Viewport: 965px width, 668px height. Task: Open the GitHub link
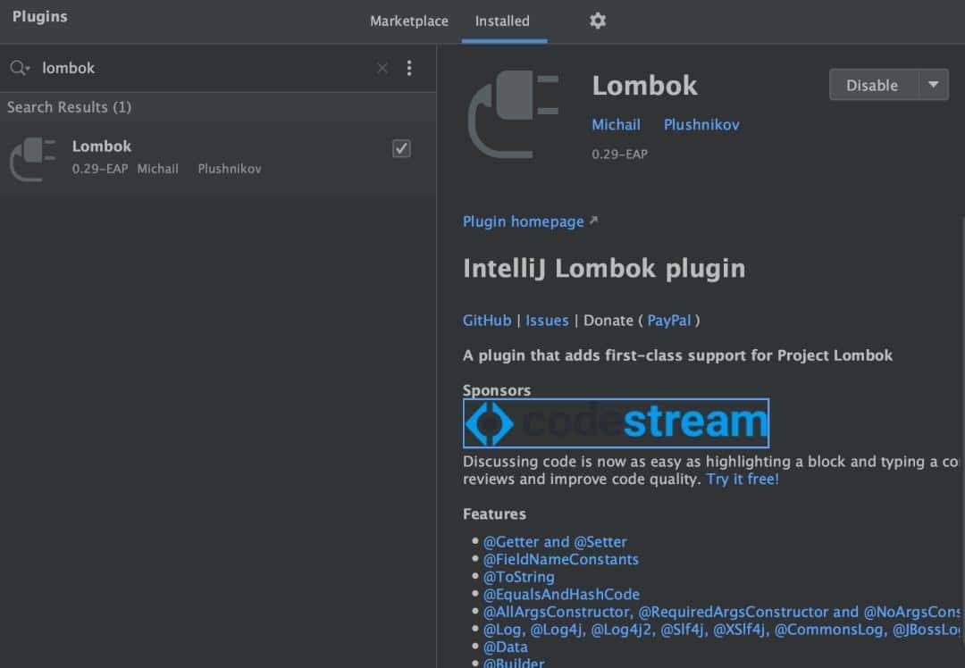click(487, 321)
